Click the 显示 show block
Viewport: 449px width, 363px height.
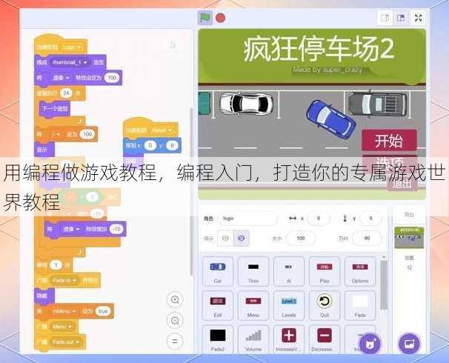click(x=44, y=150)
